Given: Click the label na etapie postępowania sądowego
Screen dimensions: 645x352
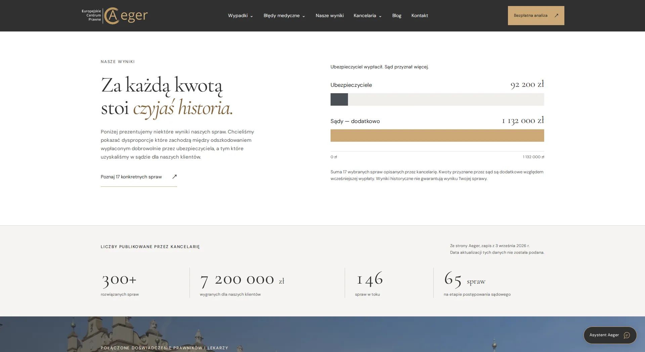Looking at the screenshot, I should 477,294.
